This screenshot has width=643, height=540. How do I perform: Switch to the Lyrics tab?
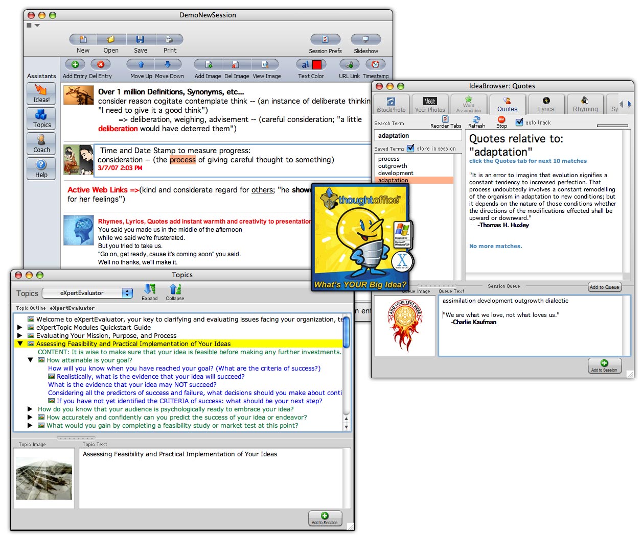pos(546,104)
